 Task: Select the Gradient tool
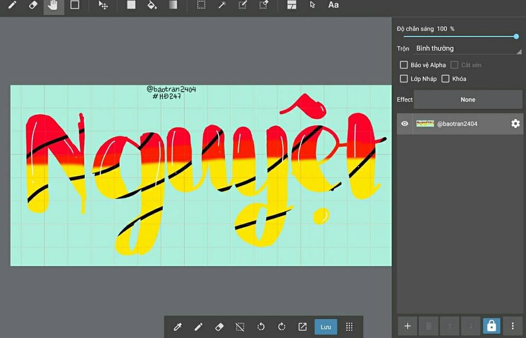coord(173,5)
